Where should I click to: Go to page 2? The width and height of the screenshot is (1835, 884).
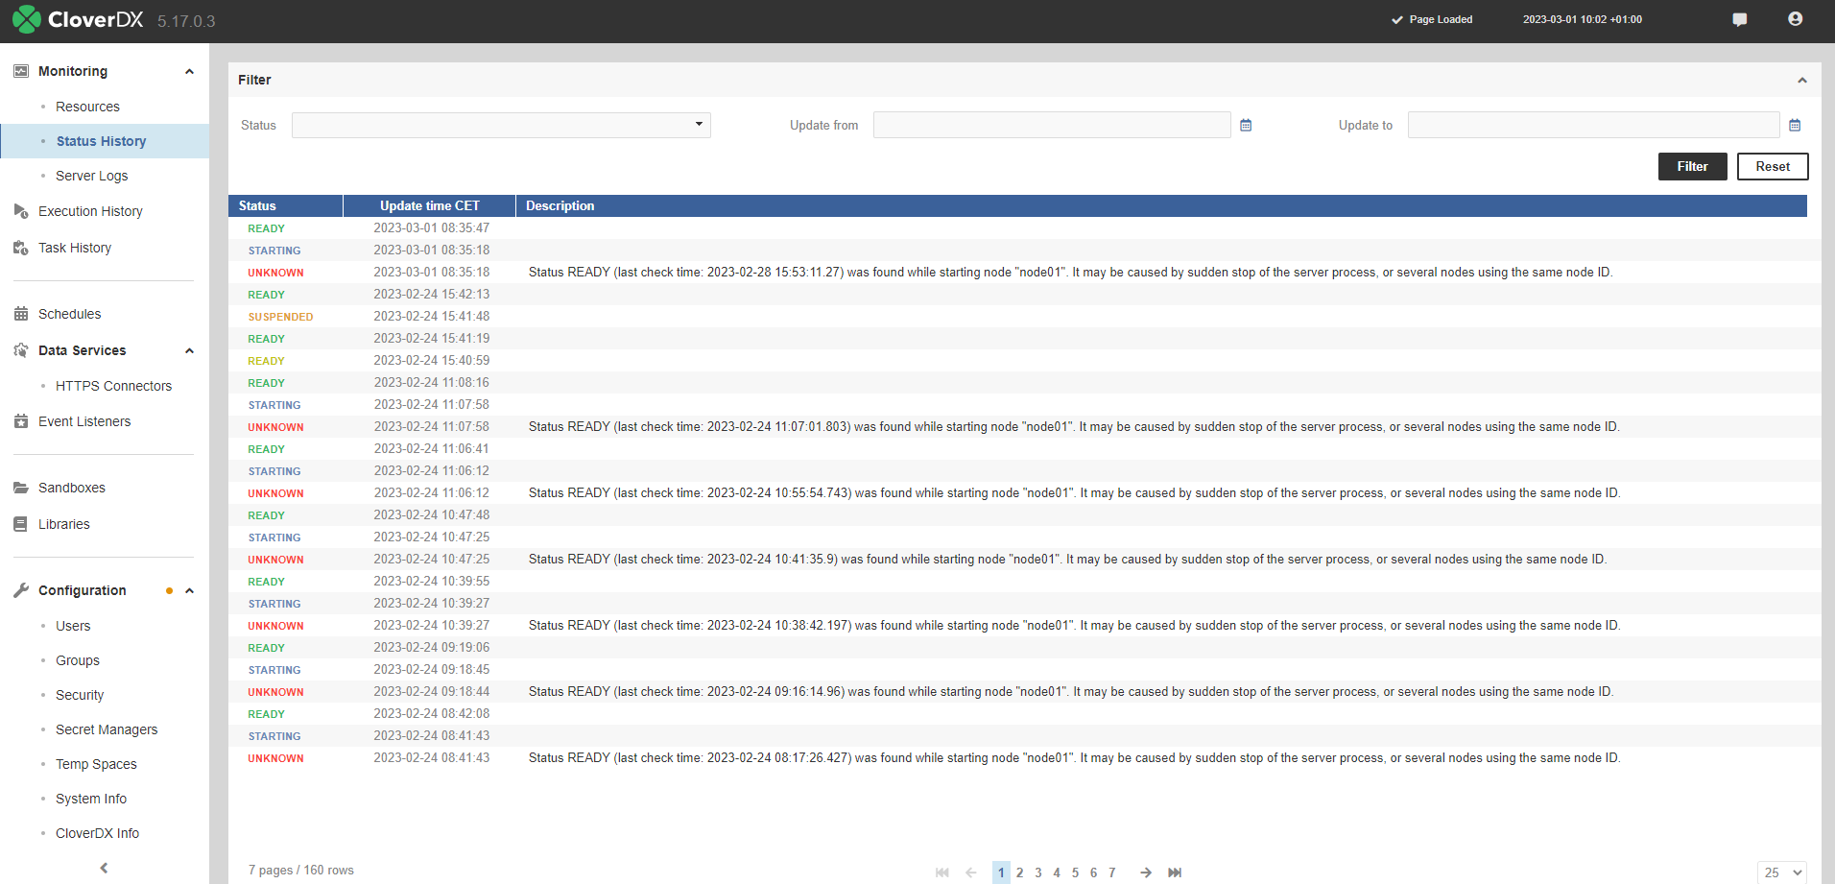(1019, 872)
